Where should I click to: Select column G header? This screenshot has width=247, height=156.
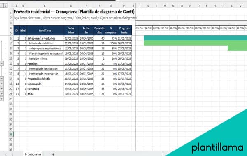tap(111, 6)
